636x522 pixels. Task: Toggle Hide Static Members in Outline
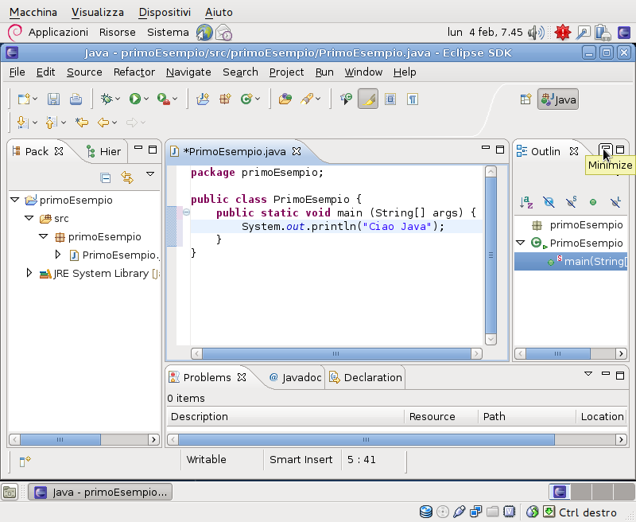click(x=571, y=202)
